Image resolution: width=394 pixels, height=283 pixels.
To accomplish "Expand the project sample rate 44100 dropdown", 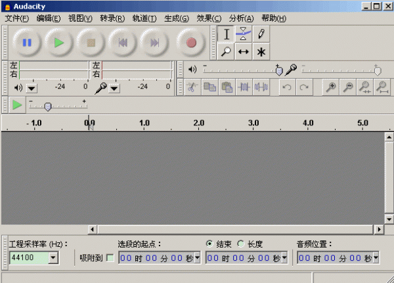I will 53,257.
